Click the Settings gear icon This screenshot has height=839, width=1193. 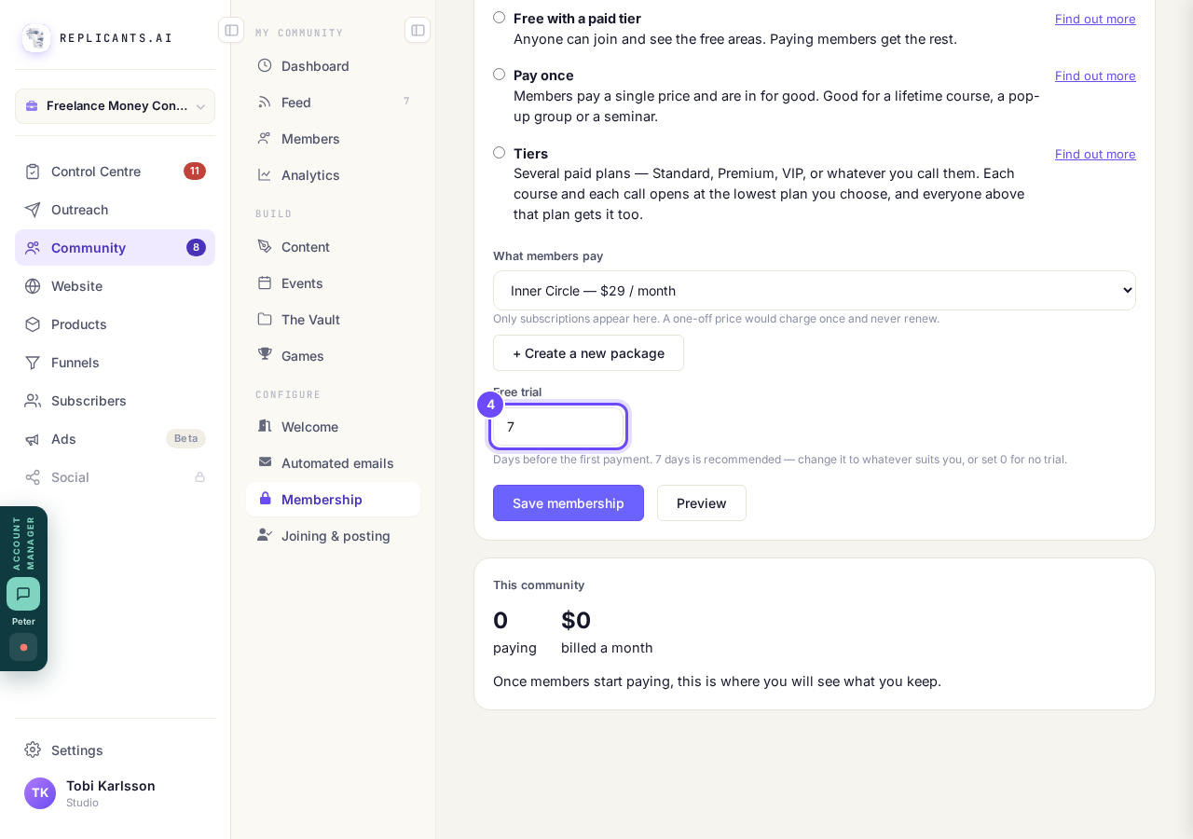pyautogui.click(x=33, y=750)
